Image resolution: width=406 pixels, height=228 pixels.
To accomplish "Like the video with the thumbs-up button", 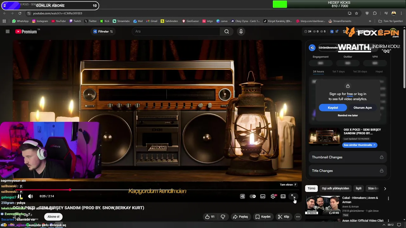I will click(x=210, y=217).
